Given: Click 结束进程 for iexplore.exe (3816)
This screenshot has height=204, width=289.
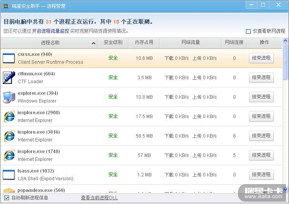Looking at the screenshot, I should [x=261, y=136].
